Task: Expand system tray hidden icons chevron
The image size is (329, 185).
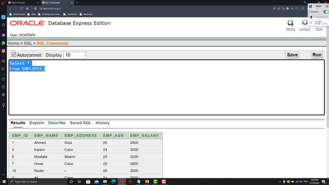Action: 280,181
